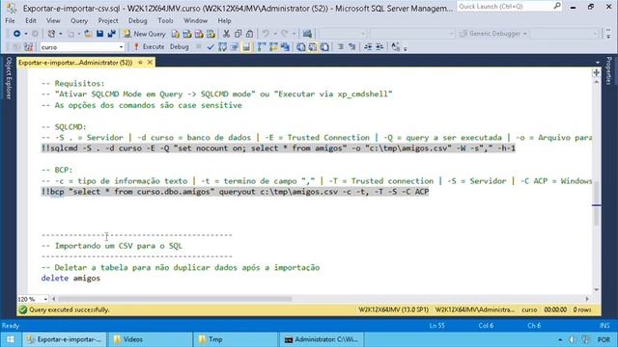Expand the Object Explorer side panel
Viewport: 618px width, 347px height.
[x=9, y=78]
